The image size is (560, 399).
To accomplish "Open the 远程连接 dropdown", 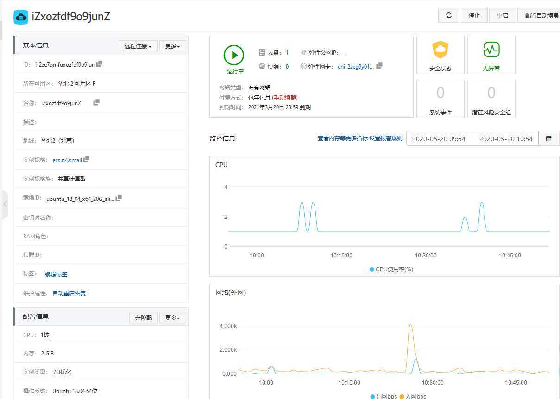I will pyautogui.click(x=138, y=46).
